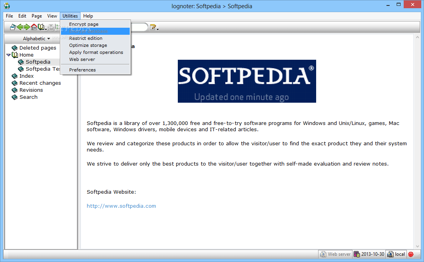Select the Softpedia page in tree
The height and width of the screenshot is (262, 424).
coord(38,62)
